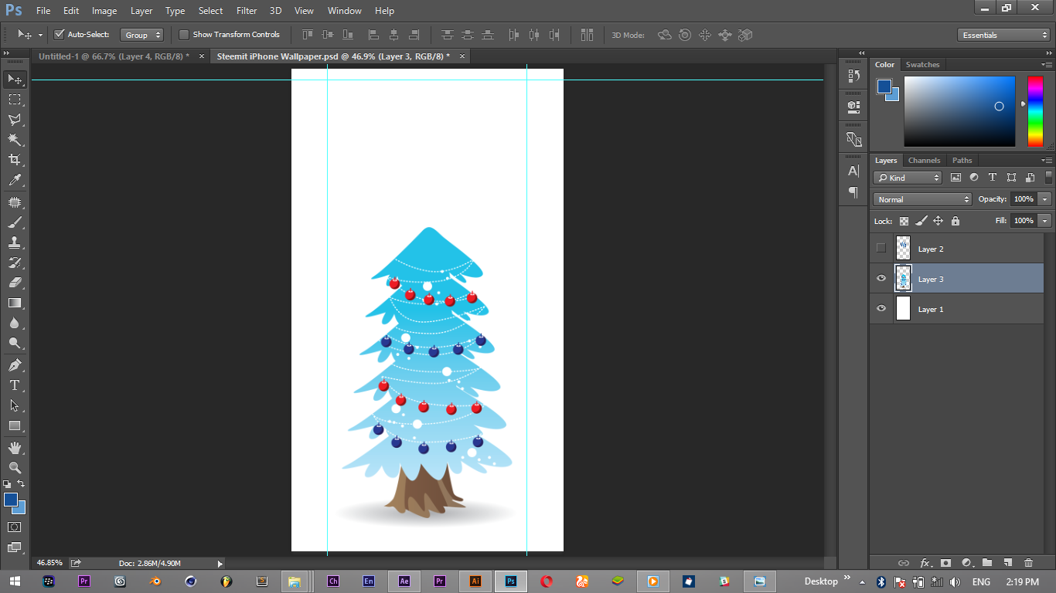
Task: Open the Fill slider dropdown arrow
Action: click(x=1045, y=221)
